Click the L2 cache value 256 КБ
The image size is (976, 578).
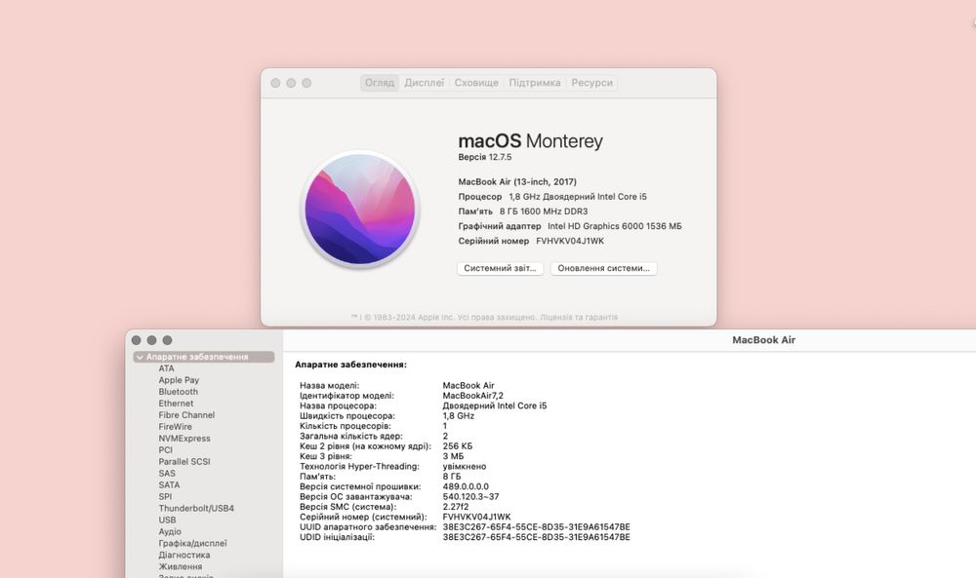[458, 446]
